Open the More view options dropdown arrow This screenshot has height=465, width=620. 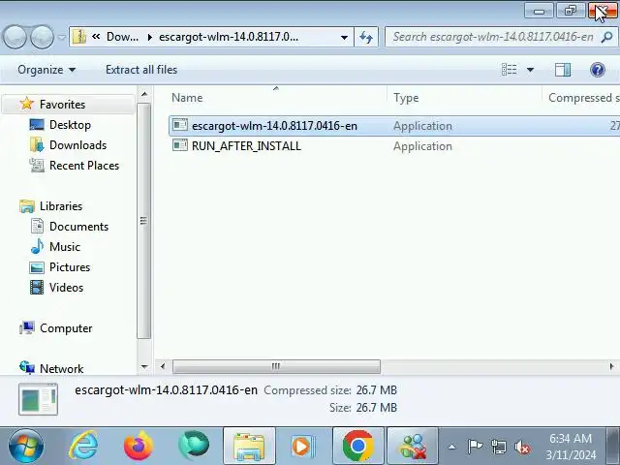point(530,70)
